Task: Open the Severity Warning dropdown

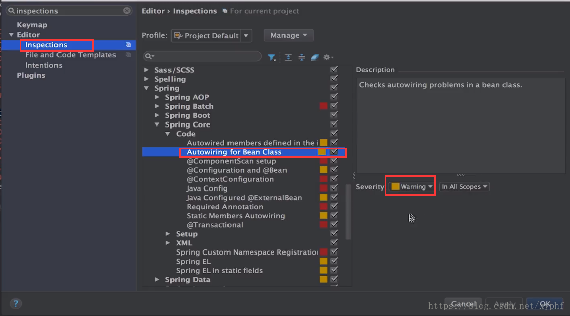Action: click(412, 186)
